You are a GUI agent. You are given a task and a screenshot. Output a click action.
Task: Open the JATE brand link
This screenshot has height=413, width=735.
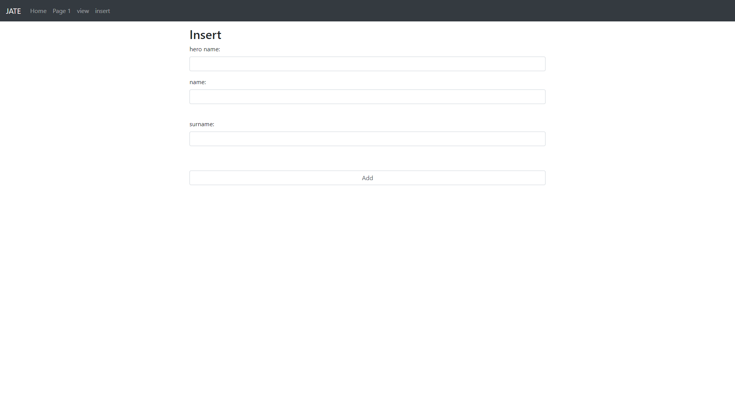click(13, 11)
